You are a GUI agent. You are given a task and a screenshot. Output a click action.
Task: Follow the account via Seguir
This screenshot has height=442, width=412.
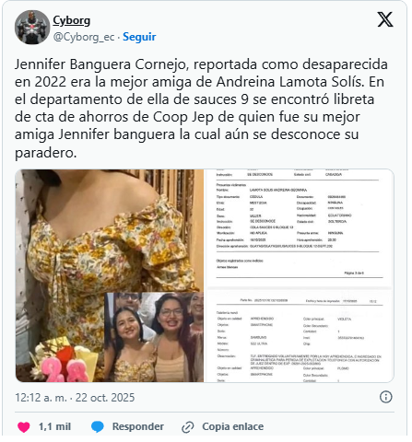[139, 37]
